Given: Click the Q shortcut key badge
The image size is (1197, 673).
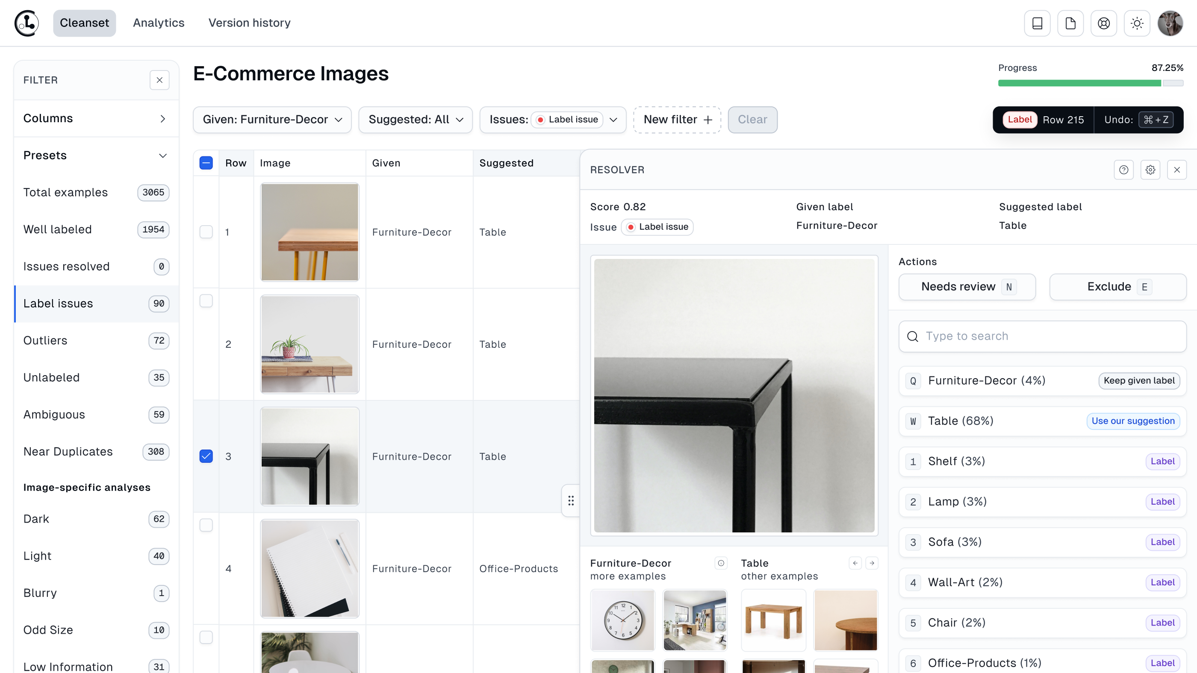Looking at the screenshot, I should [913, 381].
